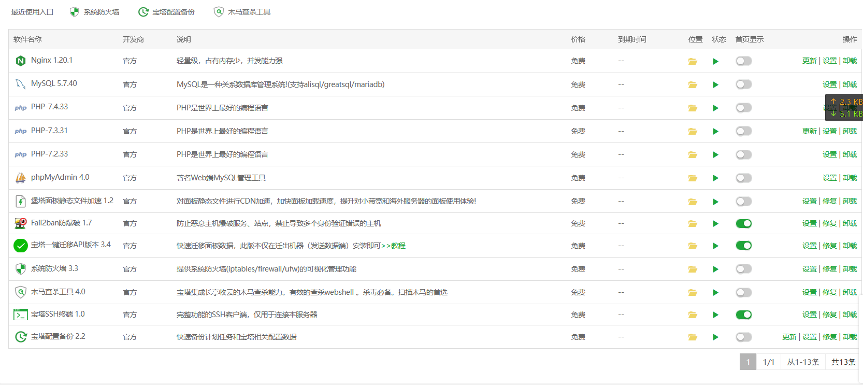Click 卸载 link for 系统防火墙 3.3
Viewport: 863px width, 385px height.
click(850, 269)
